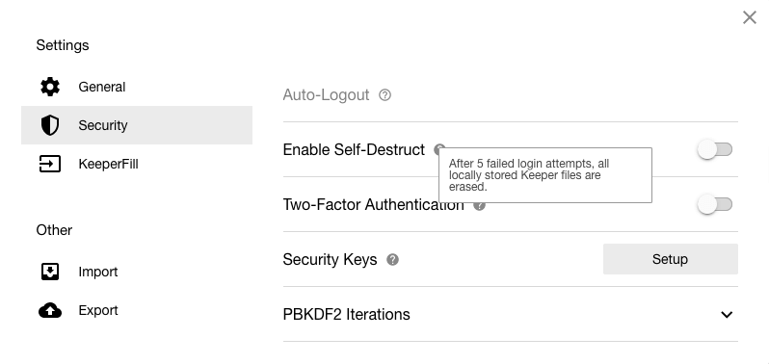Expand PBKDF2 Iterations chevron arrow

pos(727,315)
